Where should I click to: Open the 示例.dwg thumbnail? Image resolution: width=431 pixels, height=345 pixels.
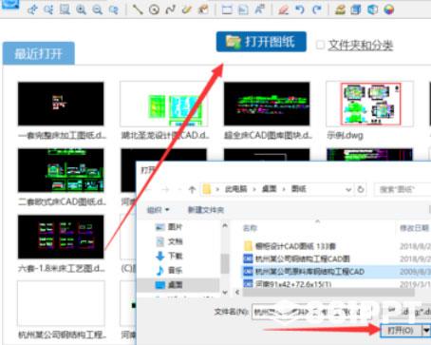tap(369, 104)
